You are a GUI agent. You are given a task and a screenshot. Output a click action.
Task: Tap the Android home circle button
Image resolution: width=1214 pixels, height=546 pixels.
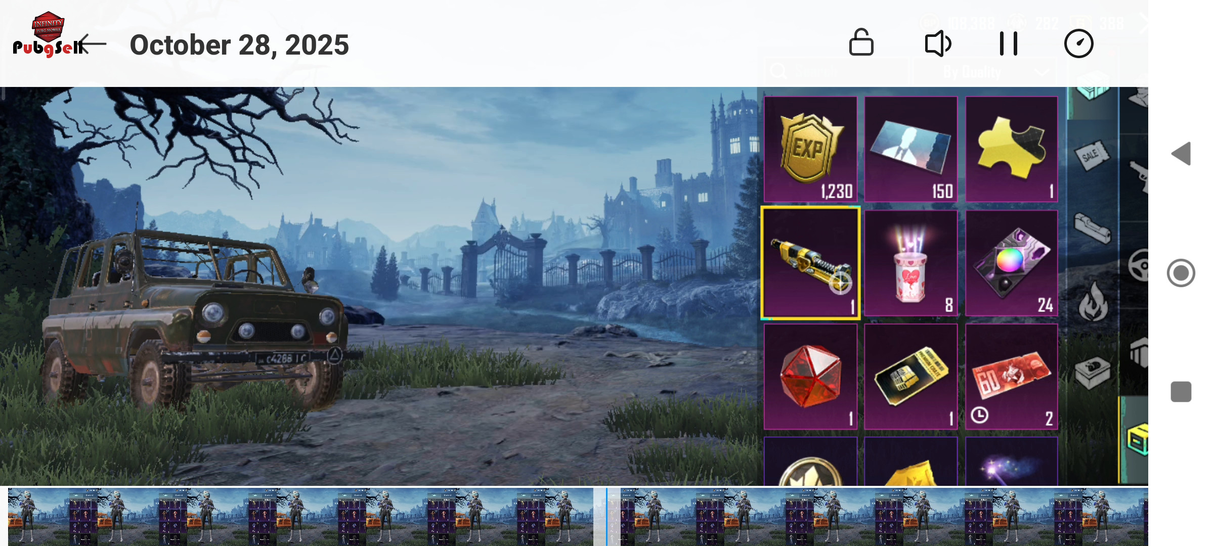tap(1181, 273)
